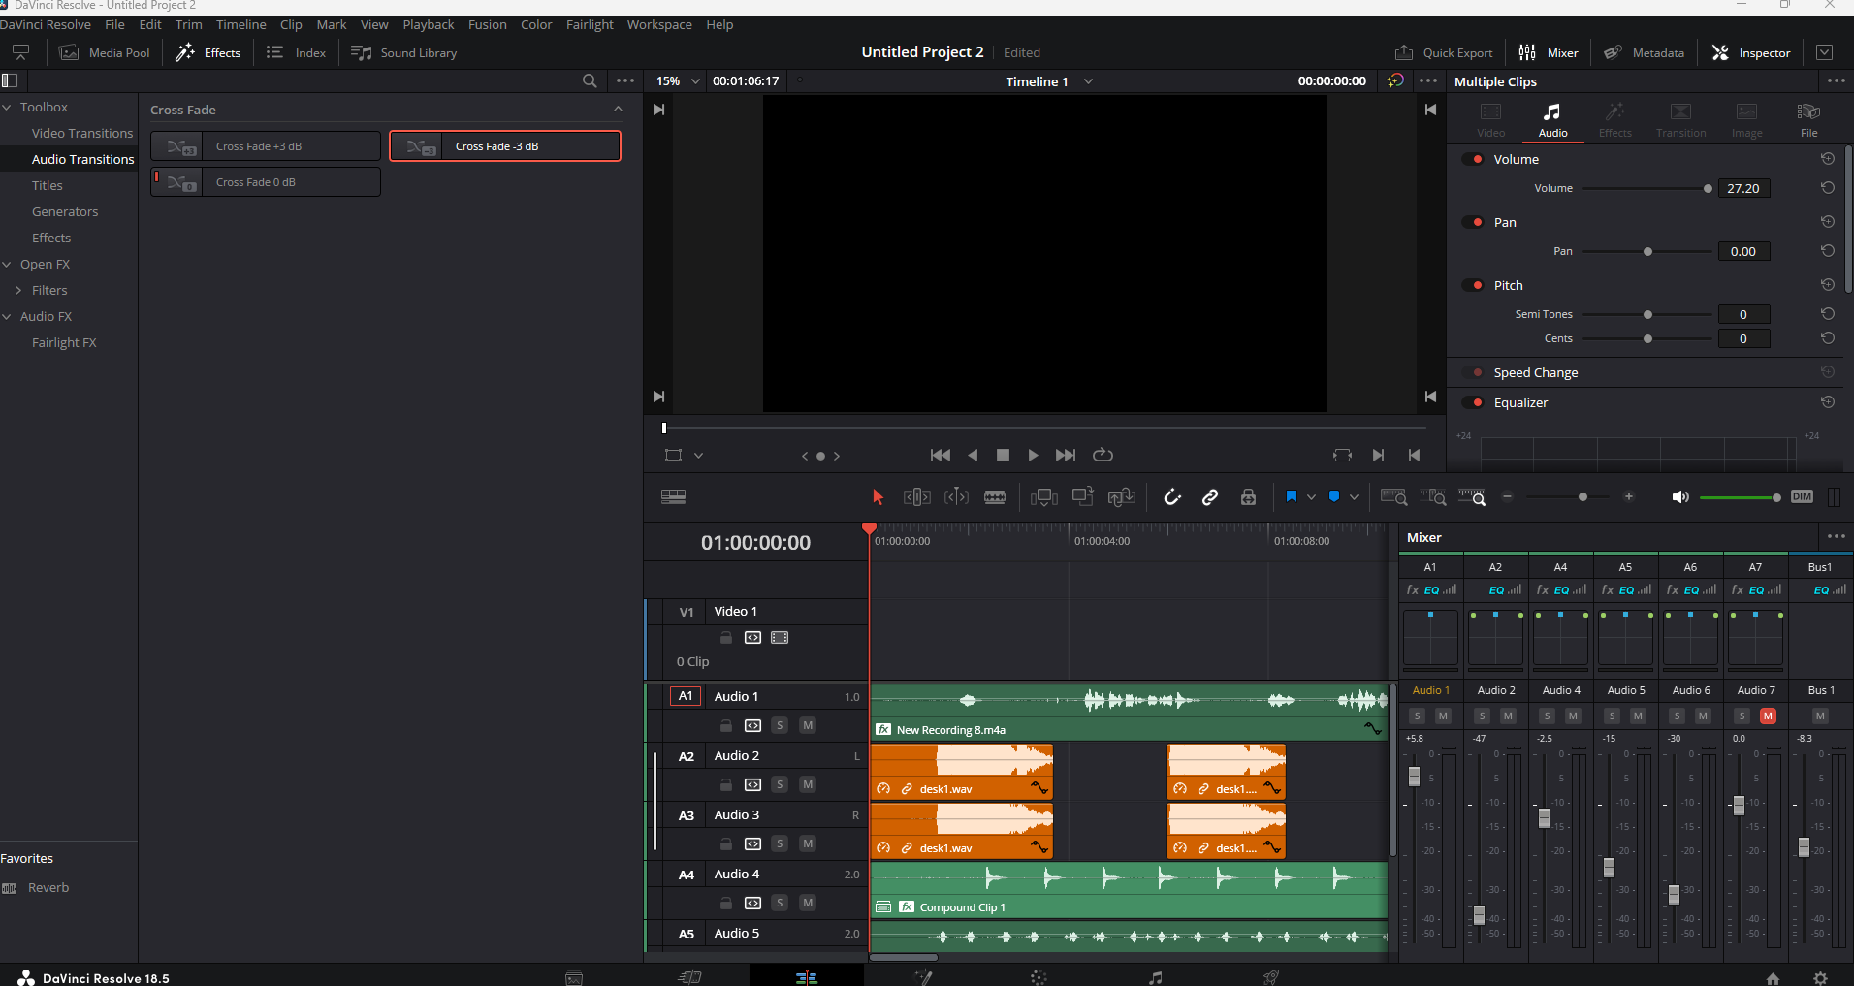Switch to the File tab in Inspector
The width and height of the screenshot is (1854, 986).
(1808, 119)
